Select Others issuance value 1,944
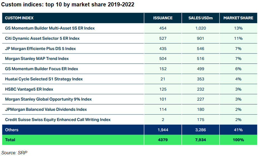The width and height of the screenshot is (261, 156). 163,130
